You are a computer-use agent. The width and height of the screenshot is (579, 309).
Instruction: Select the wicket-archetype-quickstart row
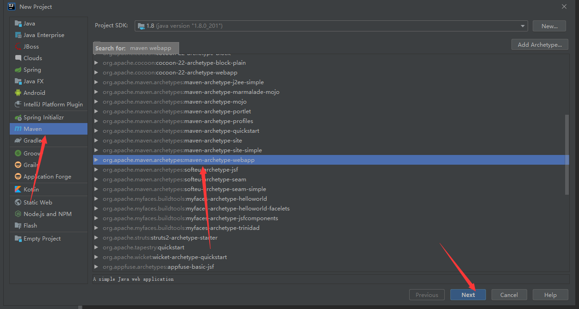tap(331, 257)
